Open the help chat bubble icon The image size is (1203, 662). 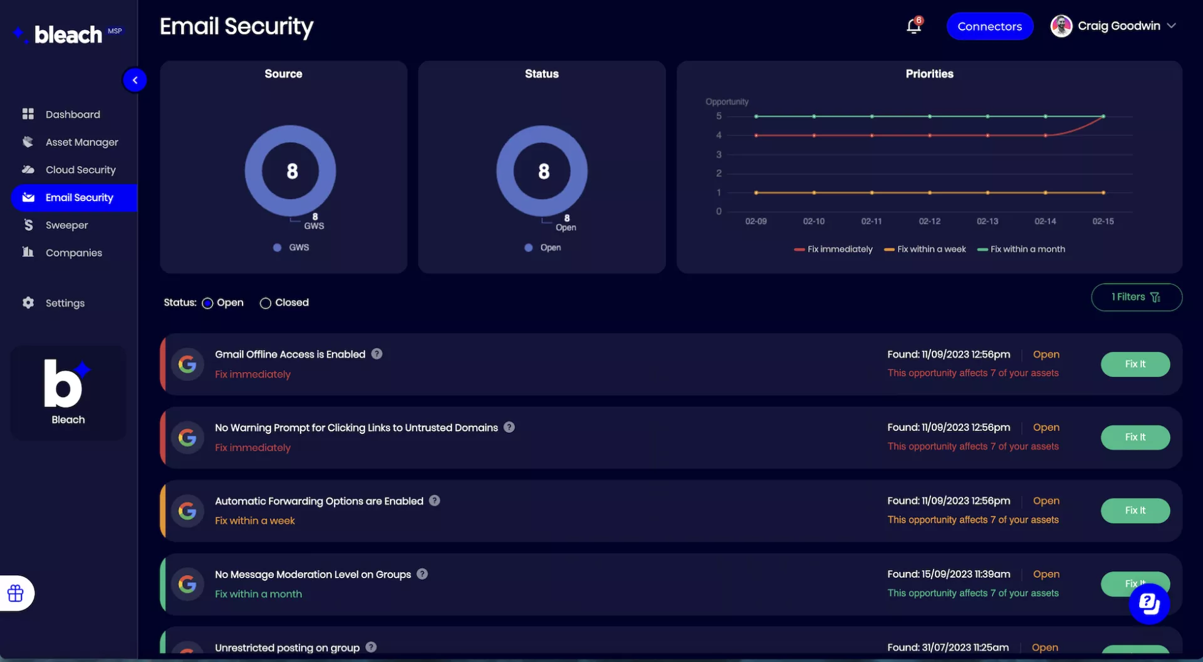click(1148, 603)
